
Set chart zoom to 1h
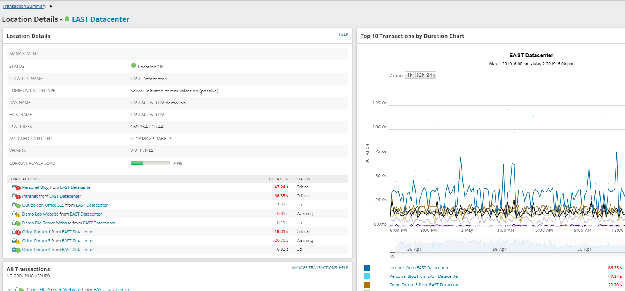410,75
